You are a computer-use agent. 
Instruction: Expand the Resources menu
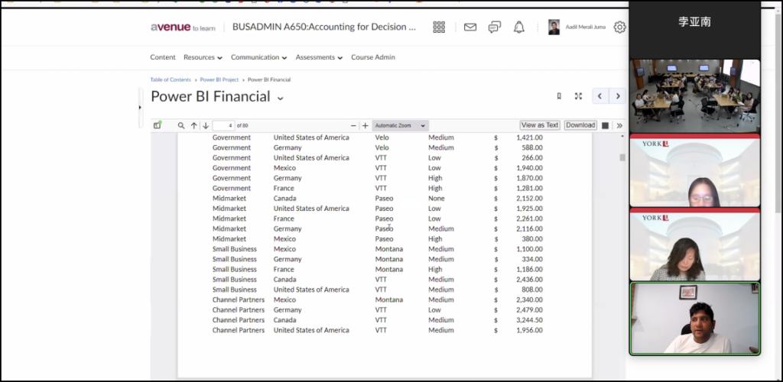(203, 57)
